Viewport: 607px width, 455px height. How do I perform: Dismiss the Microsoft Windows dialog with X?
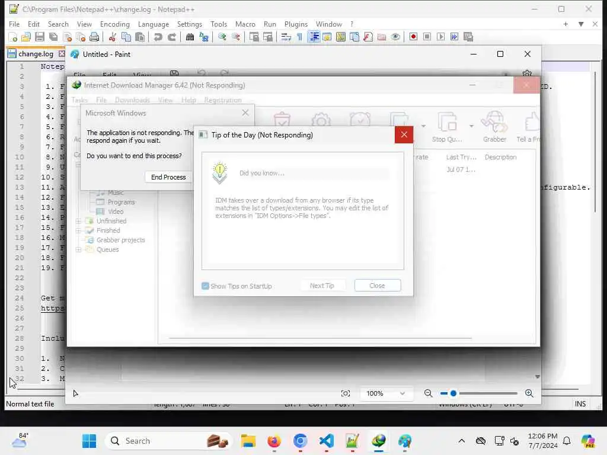click(245, 113)
